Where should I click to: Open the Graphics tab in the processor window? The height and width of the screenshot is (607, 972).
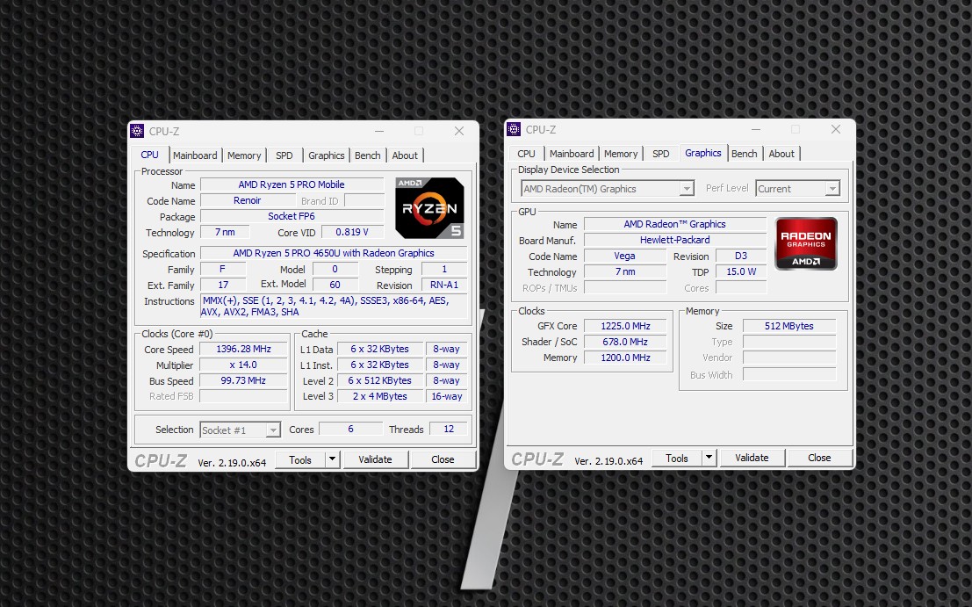pyautogui.click(x=326, y=155)
